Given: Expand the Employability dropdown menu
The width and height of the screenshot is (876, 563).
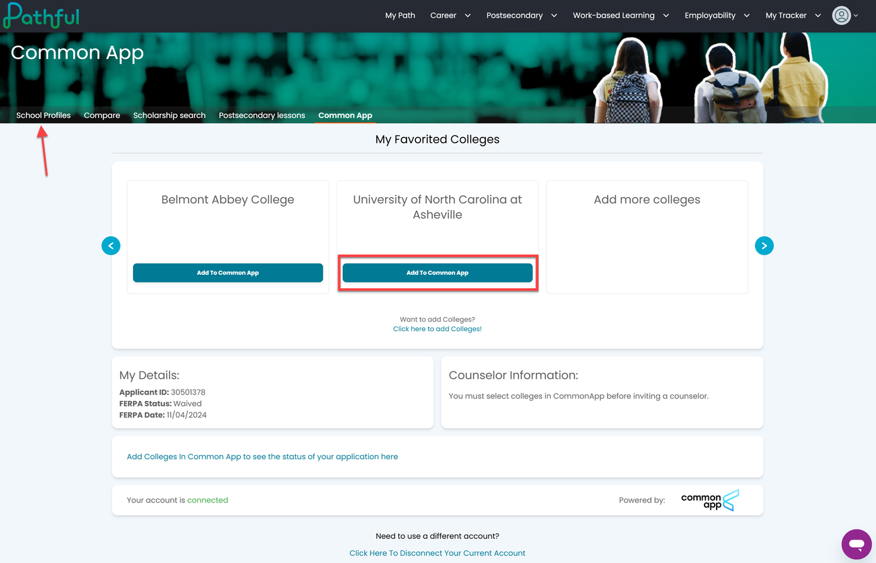Looking at the screenshot, I should point(717,15).
